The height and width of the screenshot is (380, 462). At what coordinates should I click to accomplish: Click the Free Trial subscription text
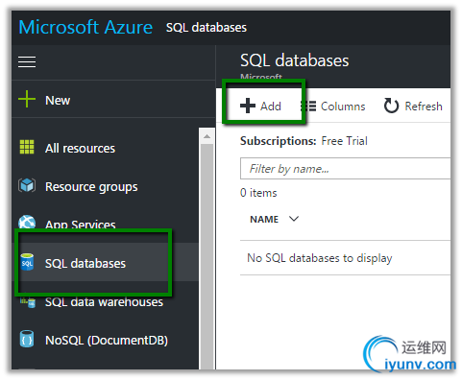344,141
